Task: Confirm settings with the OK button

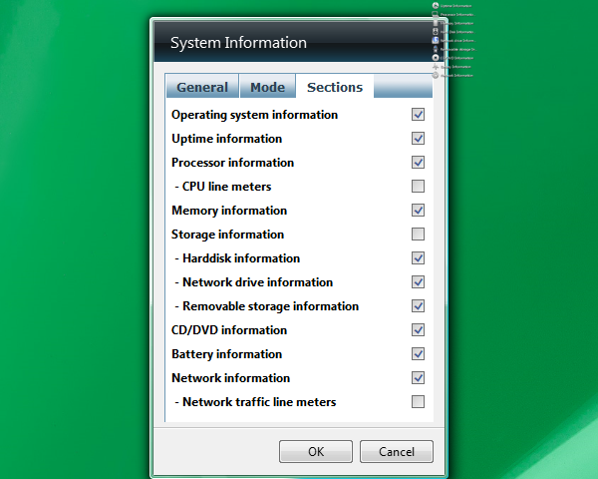Action: pyautogui.click(x=316, y=451)
